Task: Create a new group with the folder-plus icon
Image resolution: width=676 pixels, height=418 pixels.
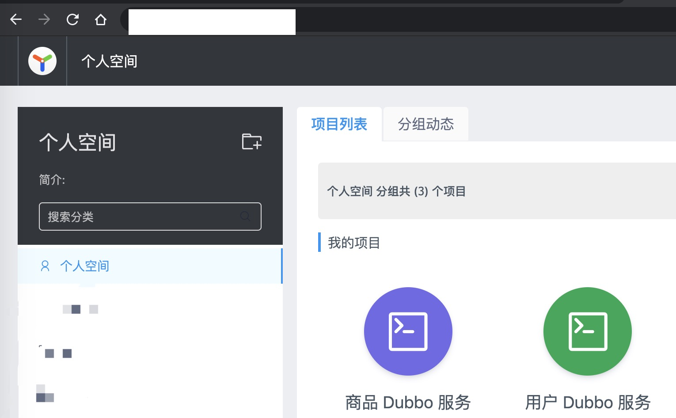Action: pos(251,141)
